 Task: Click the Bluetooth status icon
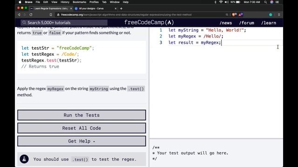pos(215,2)
